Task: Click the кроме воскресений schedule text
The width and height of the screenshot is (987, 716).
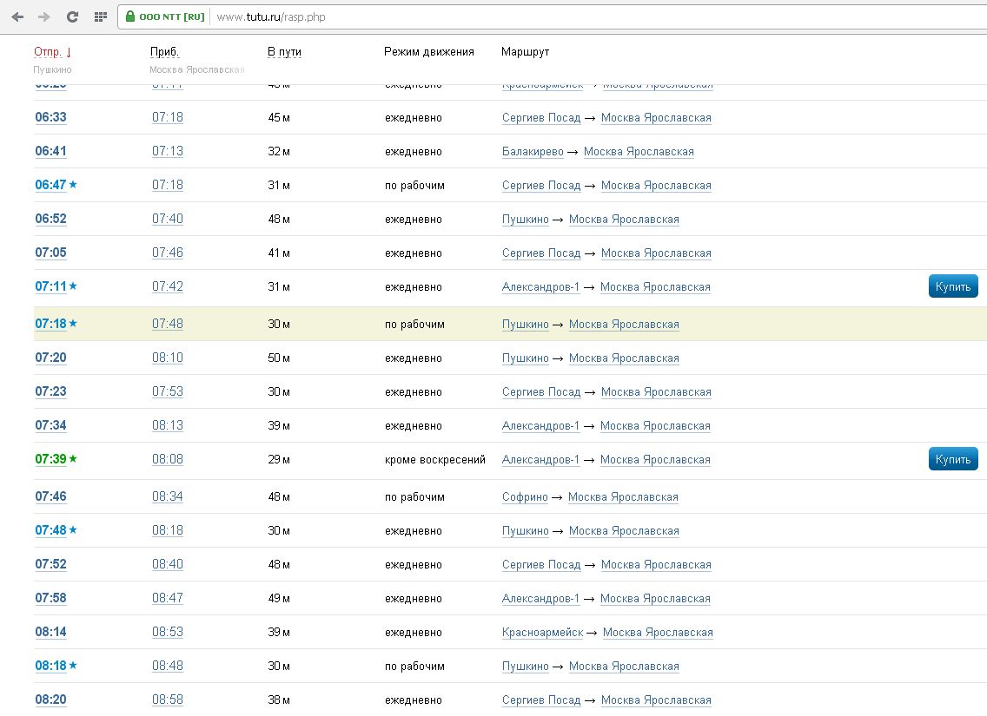Action: [435, 460]
